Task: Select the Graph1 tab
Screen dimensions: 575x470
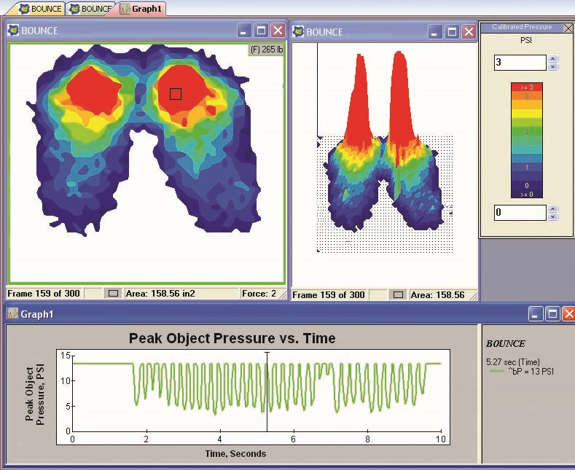Action: (141, 9)
